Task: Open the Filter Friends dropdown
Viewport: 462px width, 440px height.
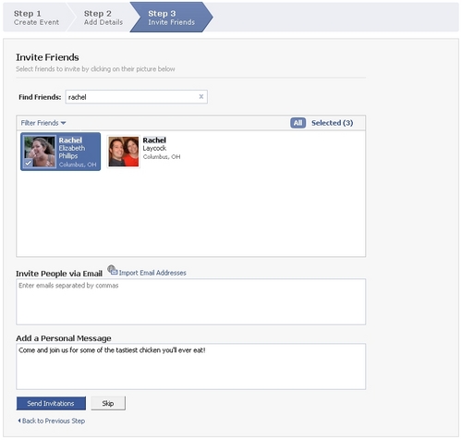Action: pos(43,123)
